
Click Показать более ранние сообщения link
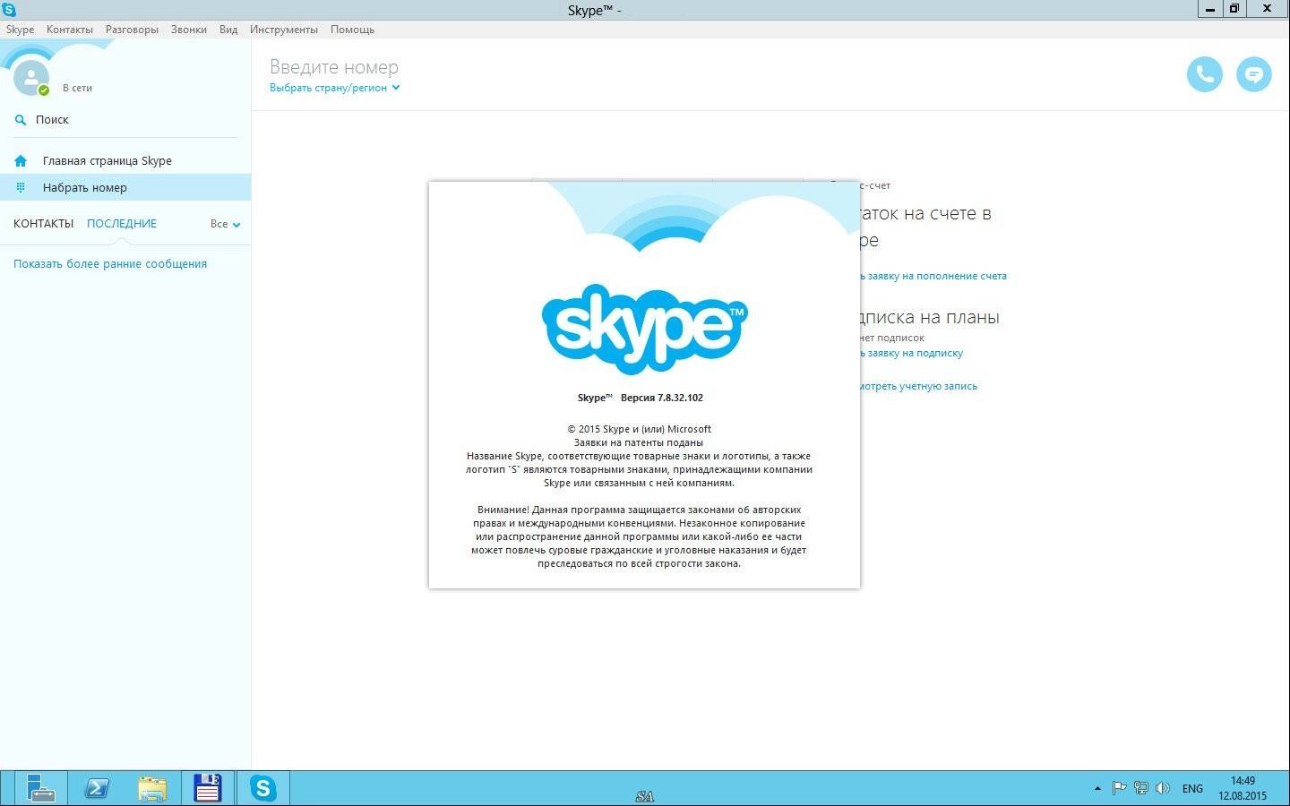[x=110, y=264]
